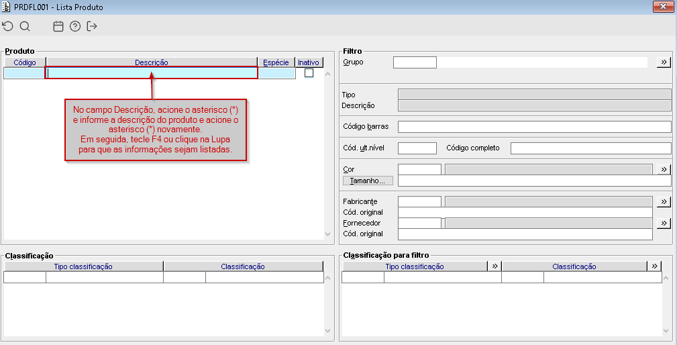Click first cell in Classificação para filtro row
Viewport: 677px width, 345px height.
point(363,277)
